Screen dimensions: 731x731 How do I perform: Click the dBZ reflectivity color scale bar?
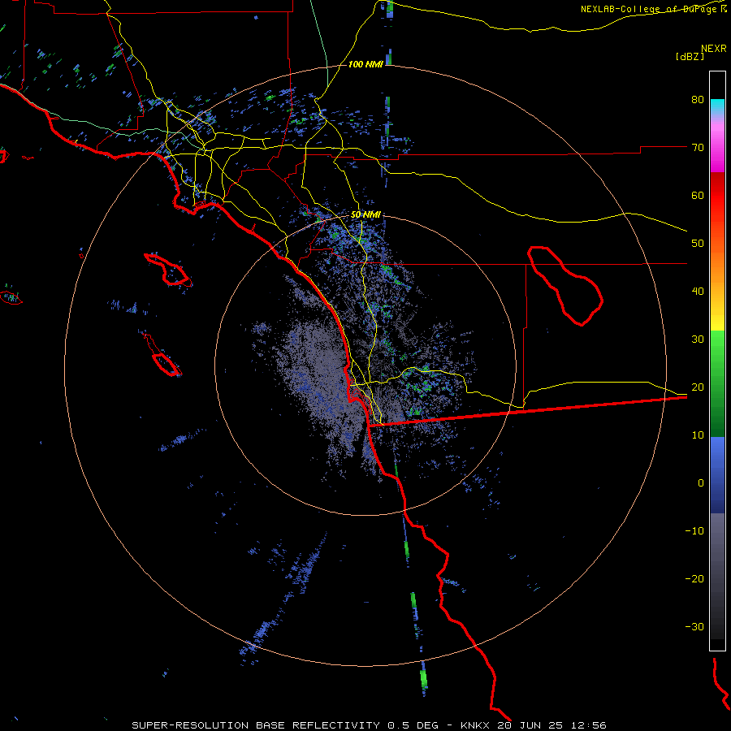(717, 361)
